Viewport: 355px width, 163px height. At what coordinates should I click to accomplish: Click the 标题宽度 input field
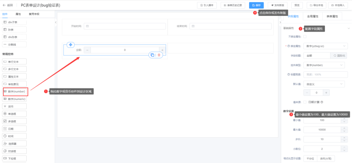(x=325, y=74)
